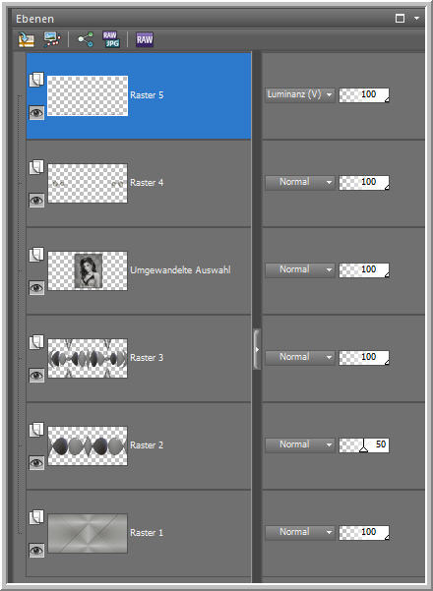433x591 pixels.
Task: Click layer type icon beside Raster 5
Action: point(36,80)
